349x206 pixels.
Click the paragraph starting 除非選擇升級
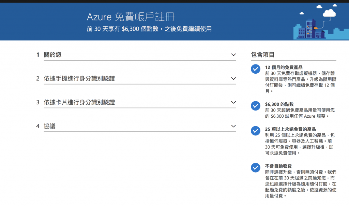tap(301, 184)
